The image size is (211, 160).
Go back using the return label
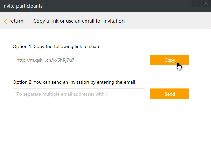point(16,21)
